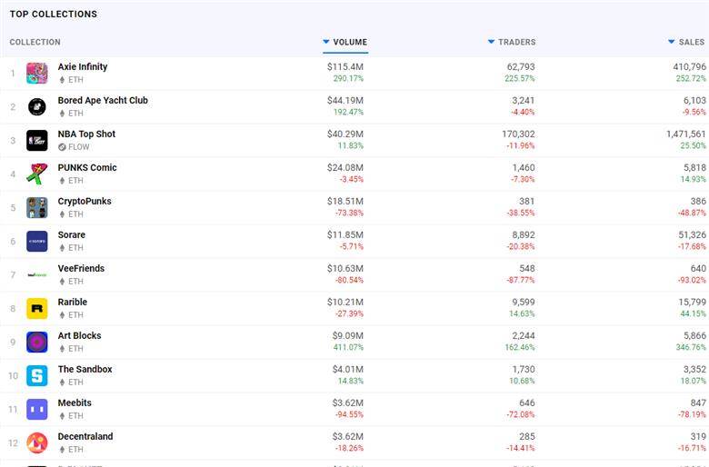
Task: Sort by Volume using its arrow
Action: pos(326,42)
